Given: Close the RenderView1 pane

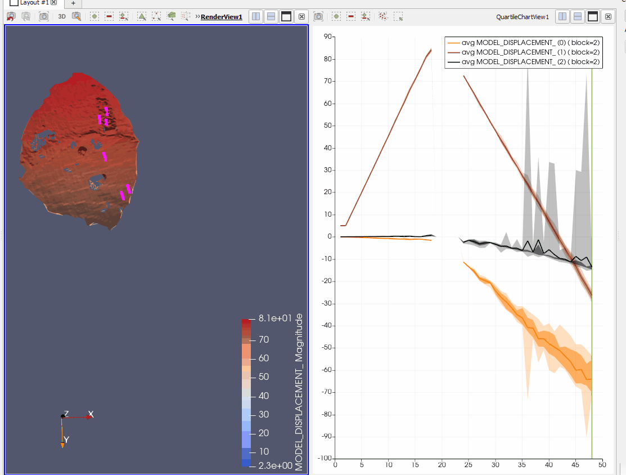Looking at the screenshot, I should pyautogui.click(x=302, y=17).
